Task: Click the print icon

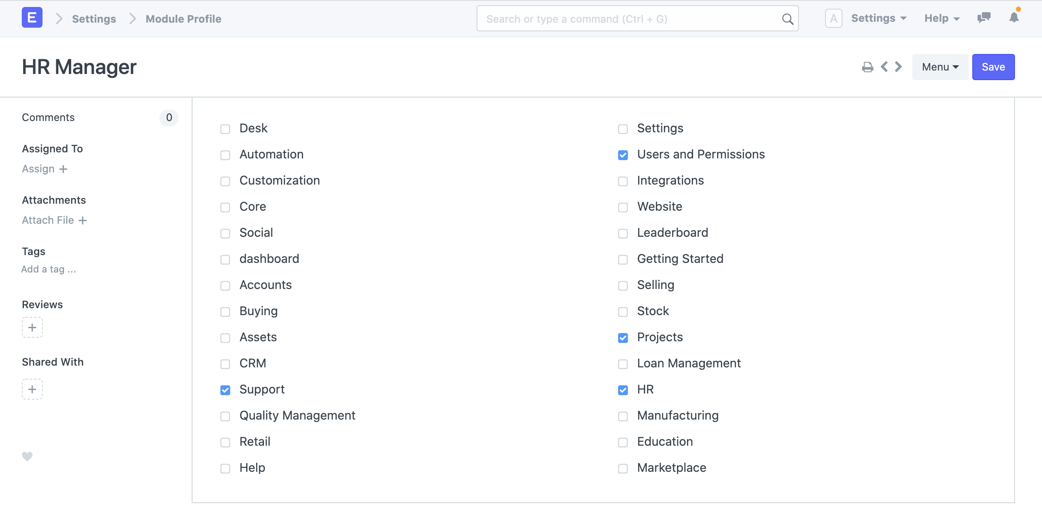Action: [x=867, y=66]
